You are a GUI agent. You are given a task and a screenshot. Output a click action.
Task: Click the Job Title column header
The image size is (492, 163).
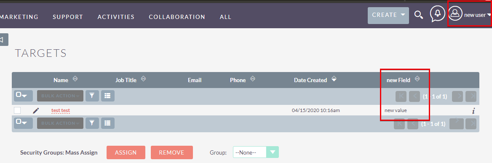pos(126,80)
